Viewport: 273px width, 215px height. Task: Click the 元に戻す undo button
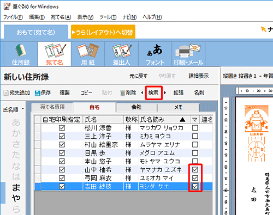click(138, 76)
